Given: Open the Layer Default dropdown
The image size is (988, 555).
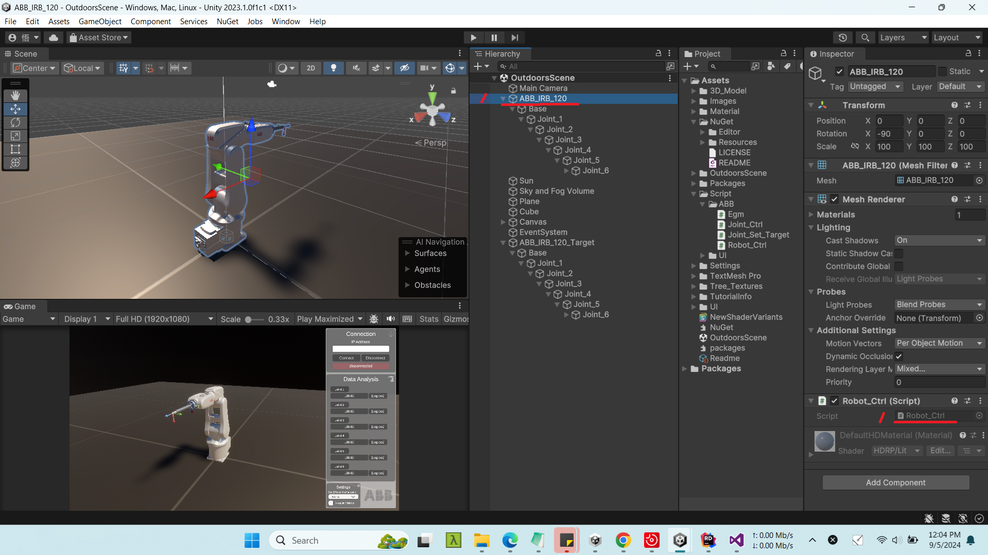Looking at the screenshot, I should pos(960,86).
